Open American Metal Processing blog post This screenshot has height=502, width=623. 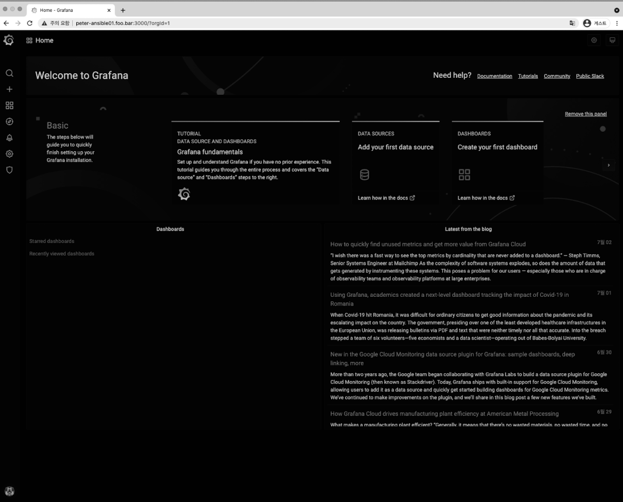[445, 414]
